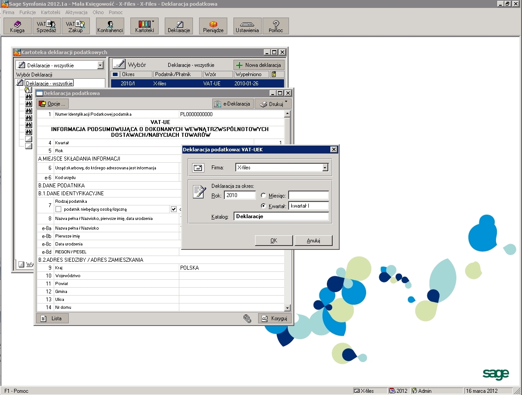Open the Kartoteki menu
This screenshot has height=395, width=522.
click(51, 12)
